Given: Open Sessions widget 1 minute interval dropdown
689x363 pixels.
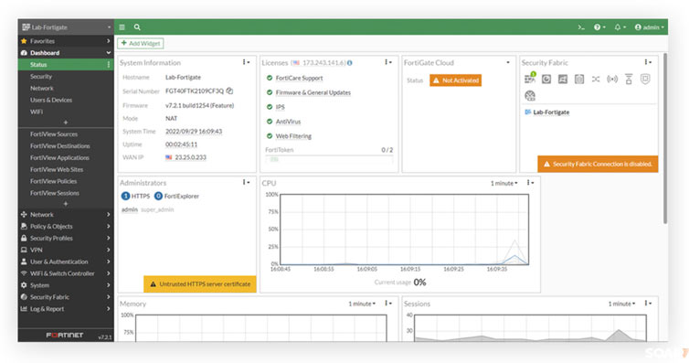Looking at the screenshot, I should [x=621, y=304].
